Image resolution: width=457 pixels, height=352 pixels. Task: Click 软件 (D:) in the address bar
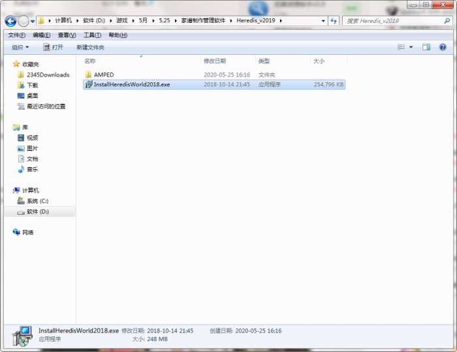tap(94, 20)
